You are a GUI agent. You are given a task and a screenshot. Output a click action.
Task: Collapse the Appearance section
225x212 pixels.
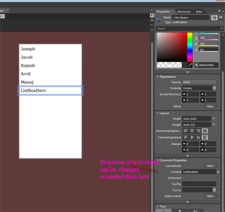pyautogui.click(x=157, y=77)
